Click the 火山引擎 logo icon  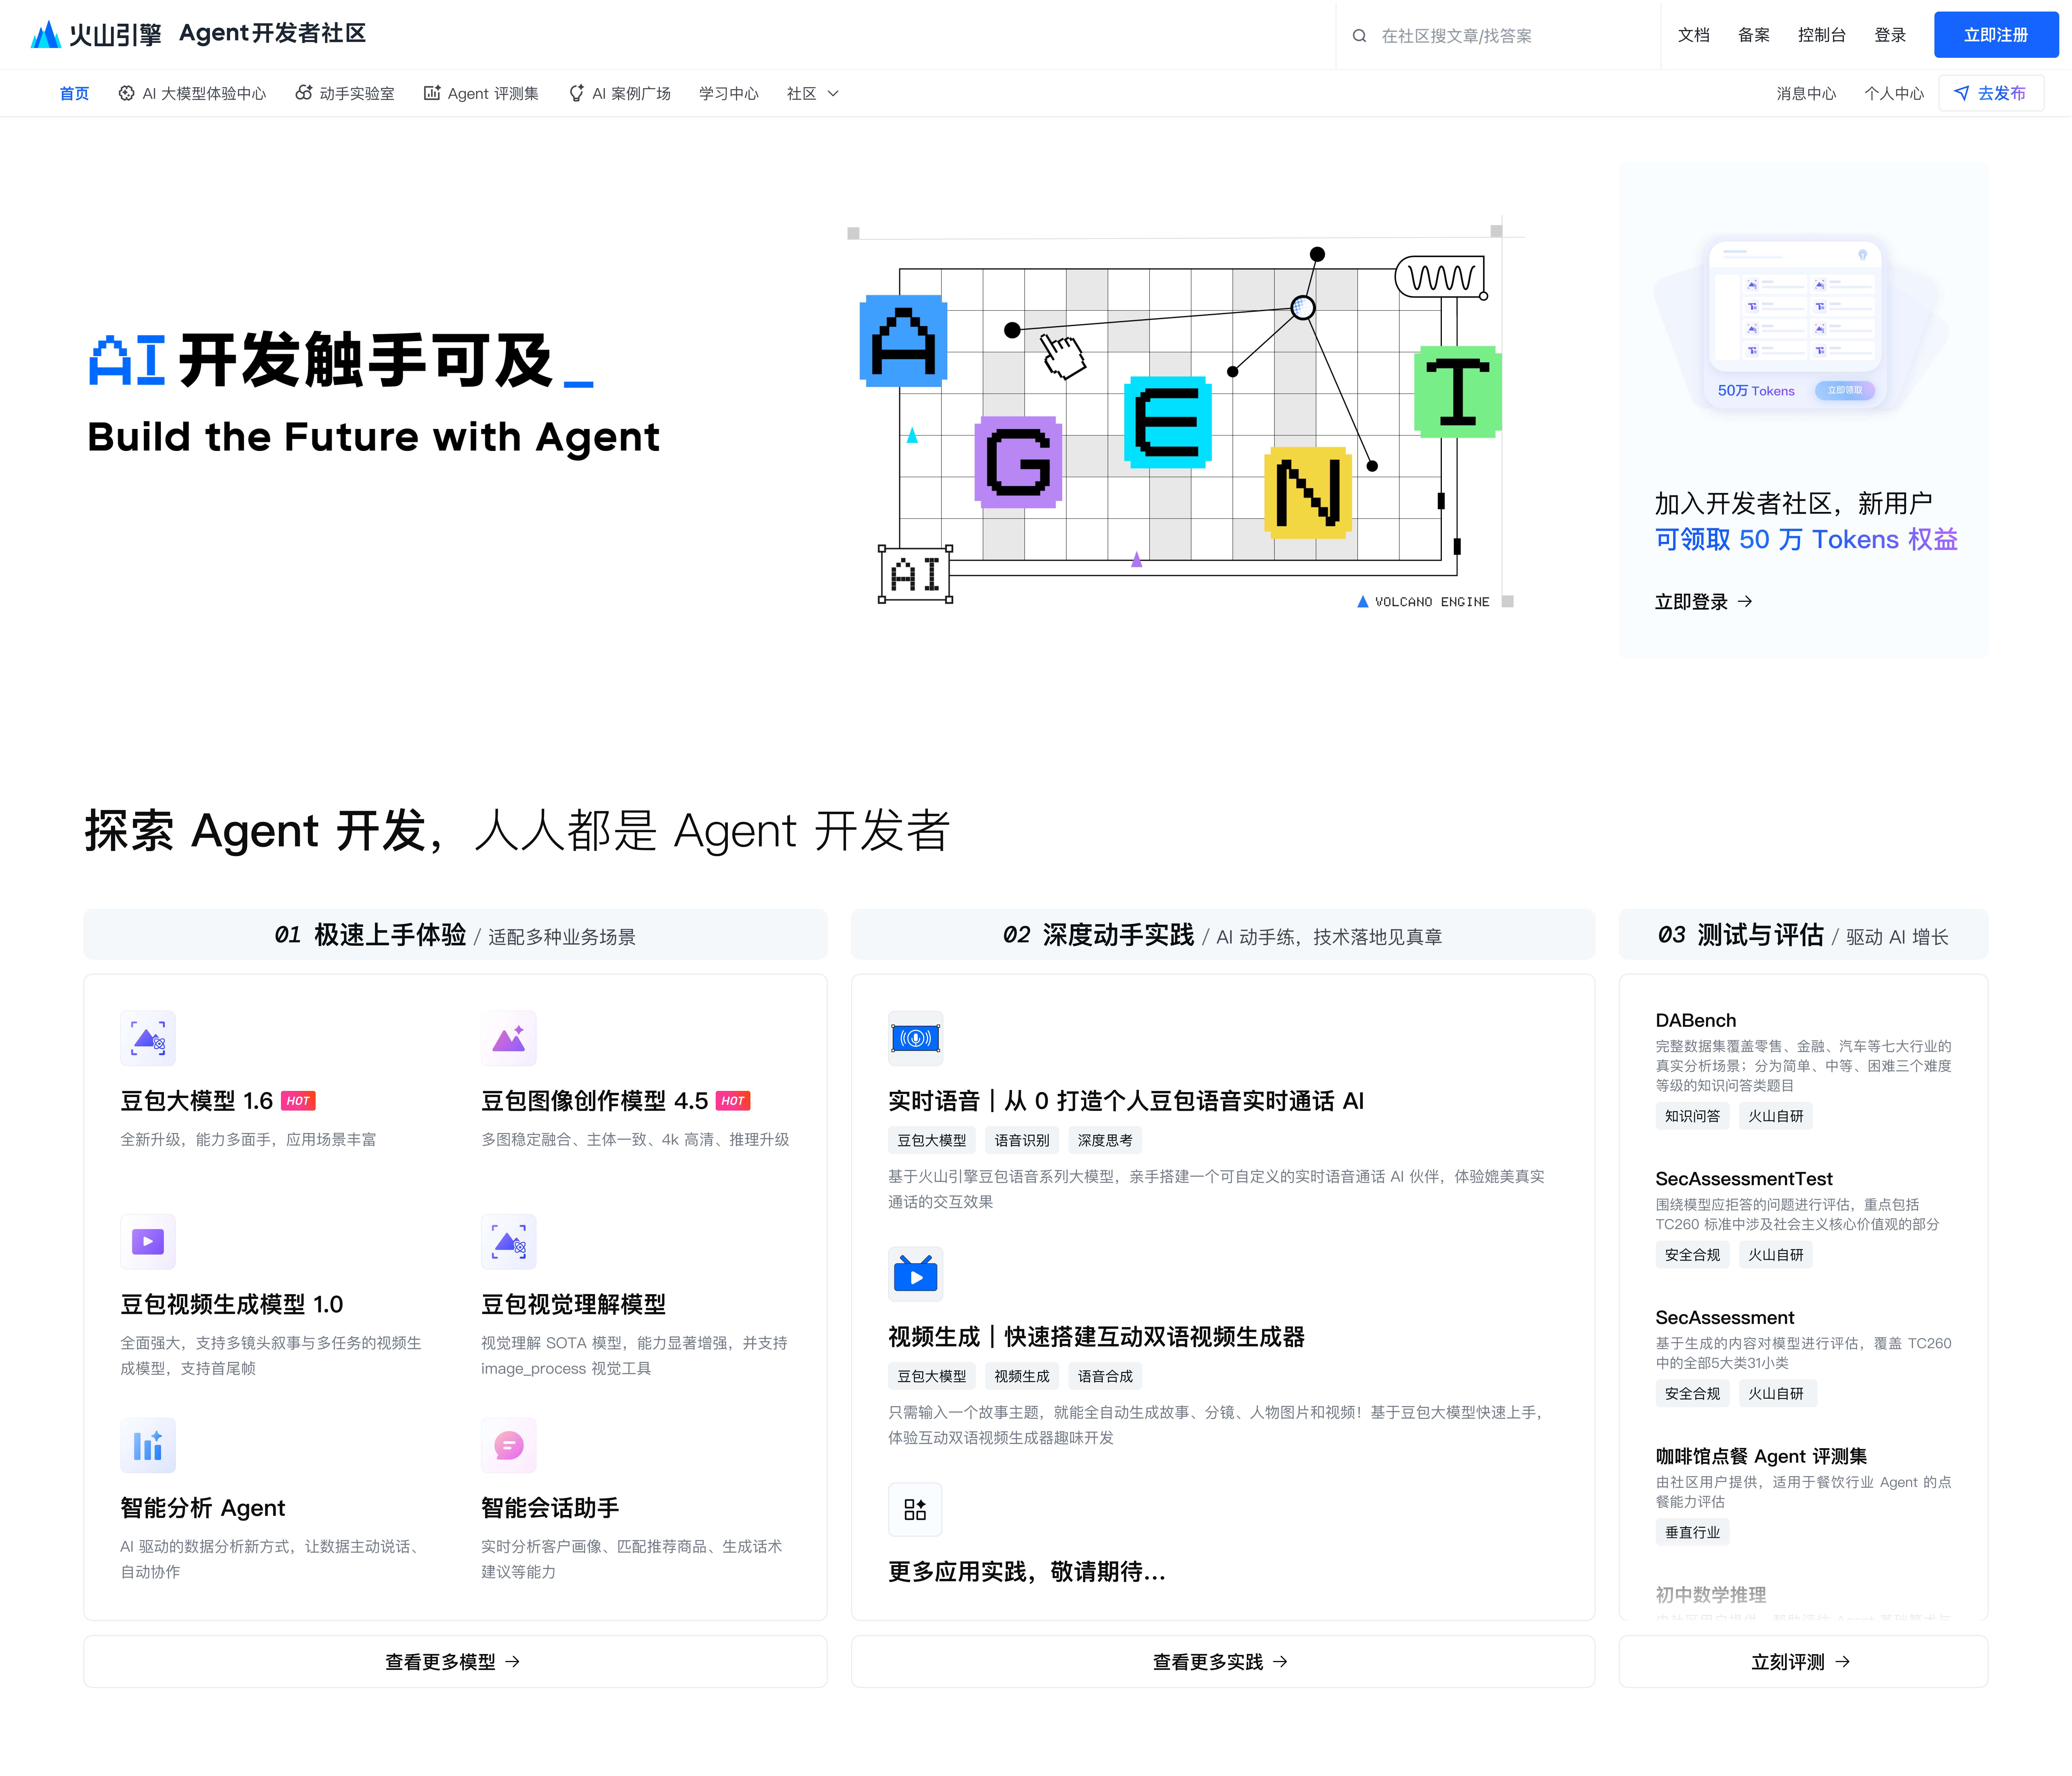click(46, 35)
